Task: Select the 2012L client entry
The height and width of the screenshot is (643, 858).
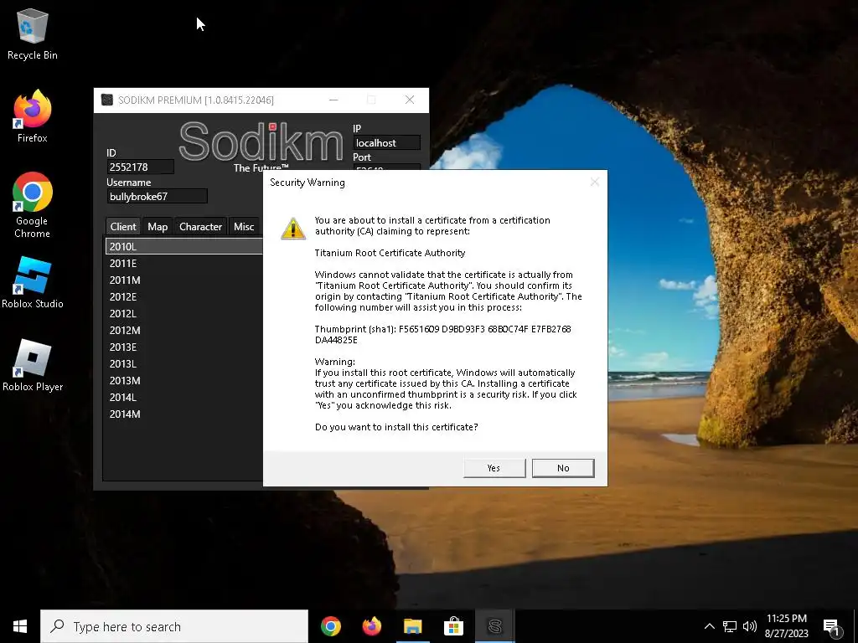Action: click(x=183, y=313)
